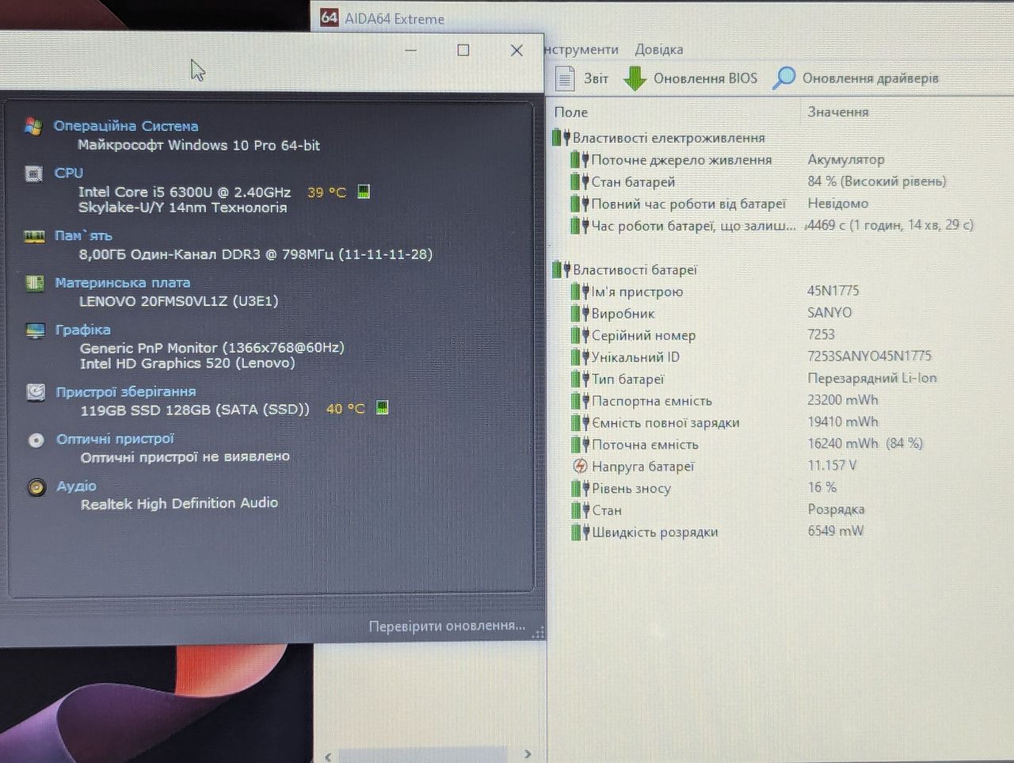Open the Пристрої зберігання section link

coord(126,391)
